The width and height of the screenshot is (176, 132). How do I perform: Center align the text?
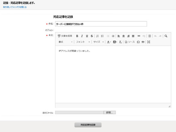pos(123,36)
